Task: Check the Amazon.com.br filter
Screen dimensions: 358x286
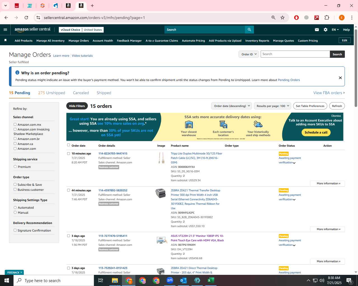Action: [15, 139]
